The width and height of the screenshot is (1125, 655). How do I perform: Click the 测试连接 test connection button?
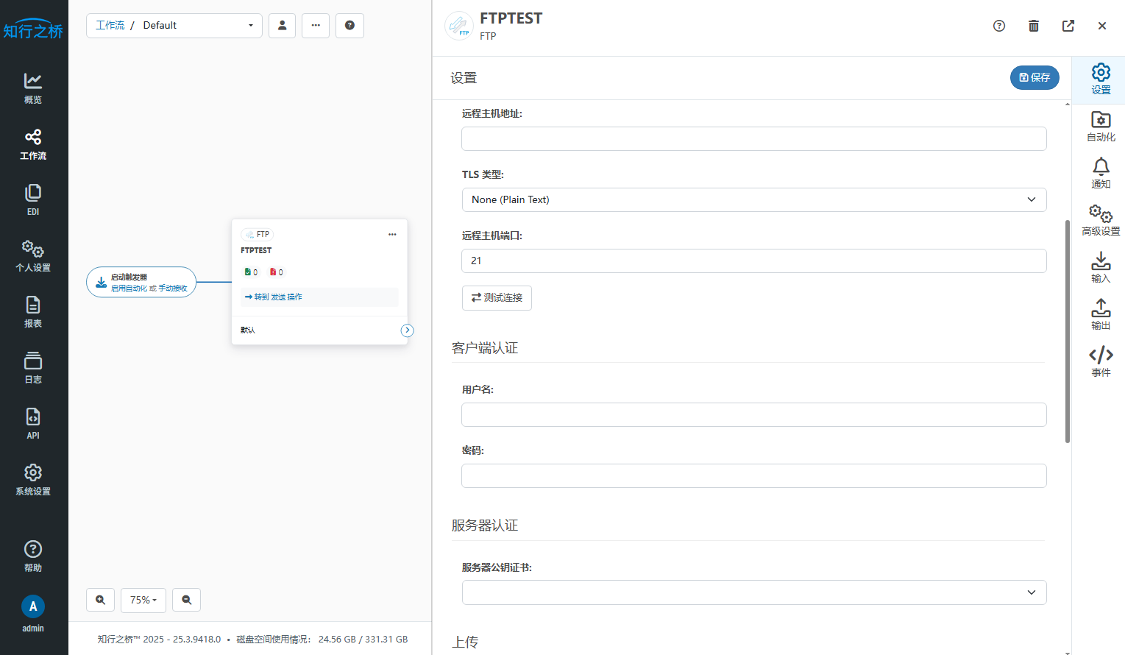point(497,297)
